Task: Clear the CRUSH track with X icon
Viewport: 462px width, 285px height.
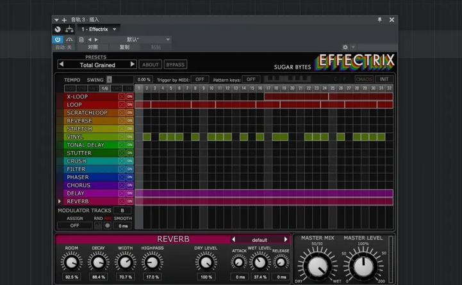Action: point(122,161)
